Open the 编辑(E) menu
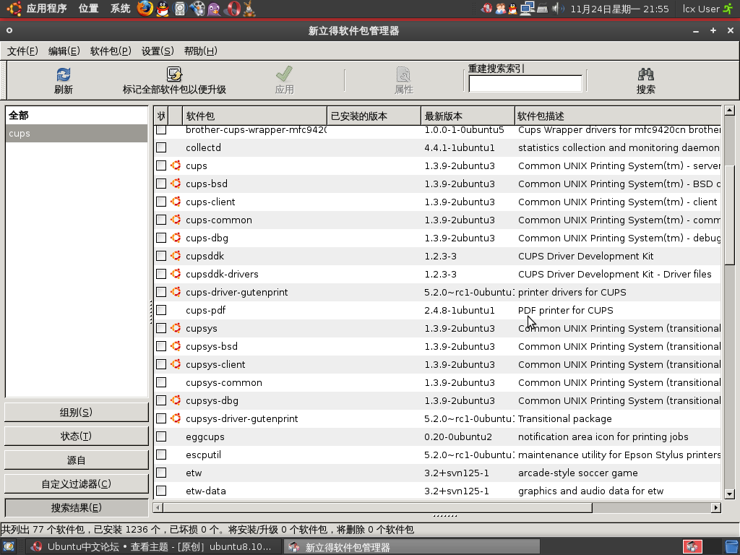The height and width of the screenshot is (555, 740). (64, 51)
